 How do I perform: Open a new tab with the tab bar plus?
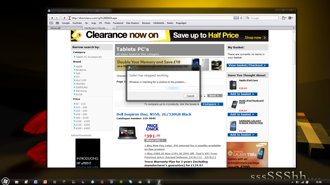(294, 28)
